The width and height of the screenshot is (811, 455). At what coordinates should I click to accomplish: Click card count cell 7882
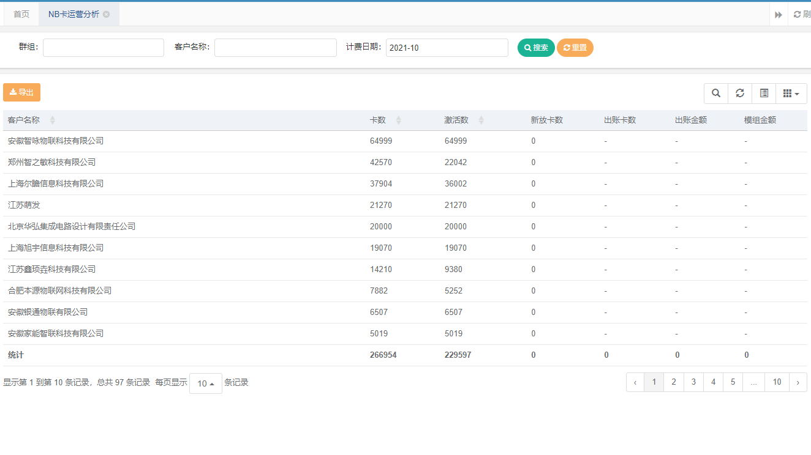[379, 291]
